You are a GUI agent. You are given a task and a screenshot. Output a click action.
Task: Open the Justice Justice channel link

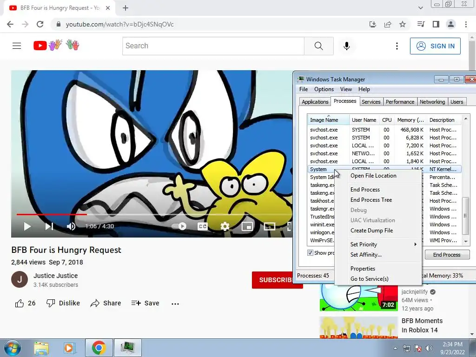pos(56,276)
